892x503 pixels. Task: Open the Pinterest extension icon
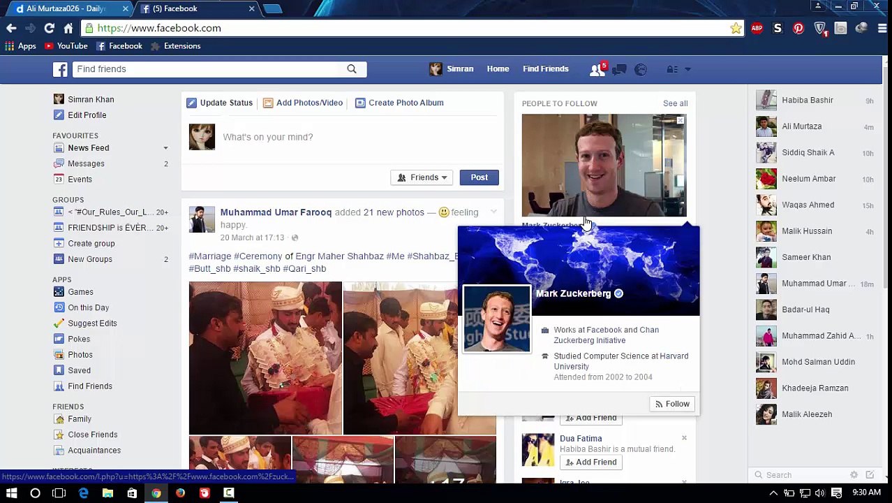pos(798,28)
